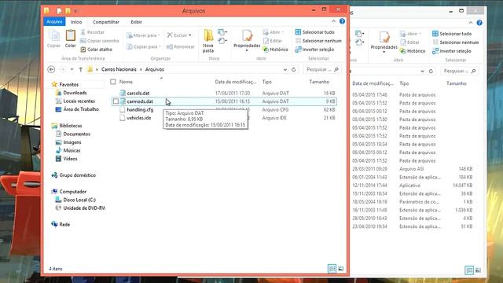Click the Pesquisar search field in Arquivos window
The image size is (503, 283).
click(x=321, y=69)
